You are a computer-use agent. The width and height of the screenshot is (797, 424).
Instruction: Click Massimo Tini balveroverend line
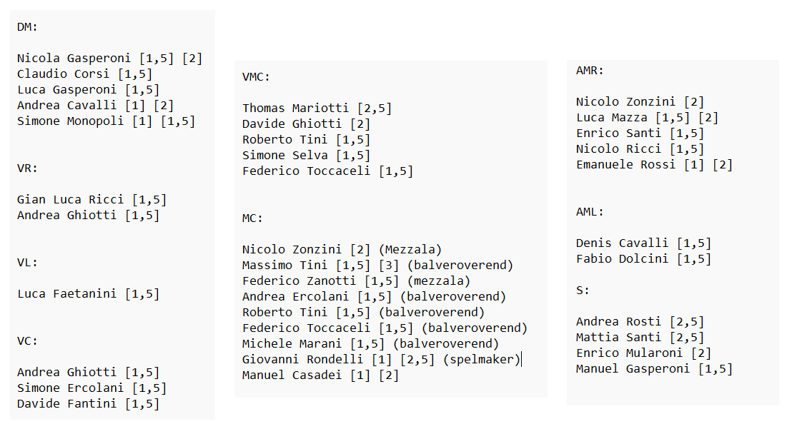point(378,265)
